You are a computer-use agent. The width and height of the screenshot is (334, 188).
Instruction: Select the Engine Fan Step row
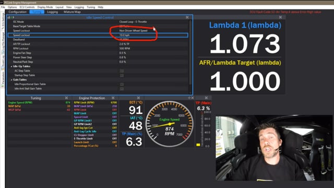coord(98,53)
